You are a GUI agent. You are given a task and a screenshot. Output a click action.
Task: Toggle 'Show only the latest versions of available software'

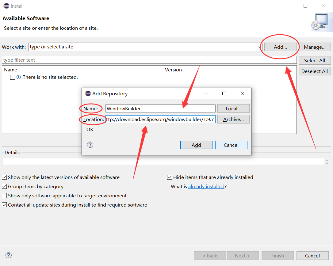4,177
